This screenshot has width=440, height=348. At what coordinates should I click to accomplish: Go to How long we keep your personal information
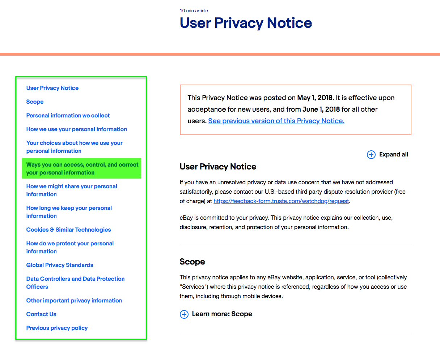coord(69,212)
